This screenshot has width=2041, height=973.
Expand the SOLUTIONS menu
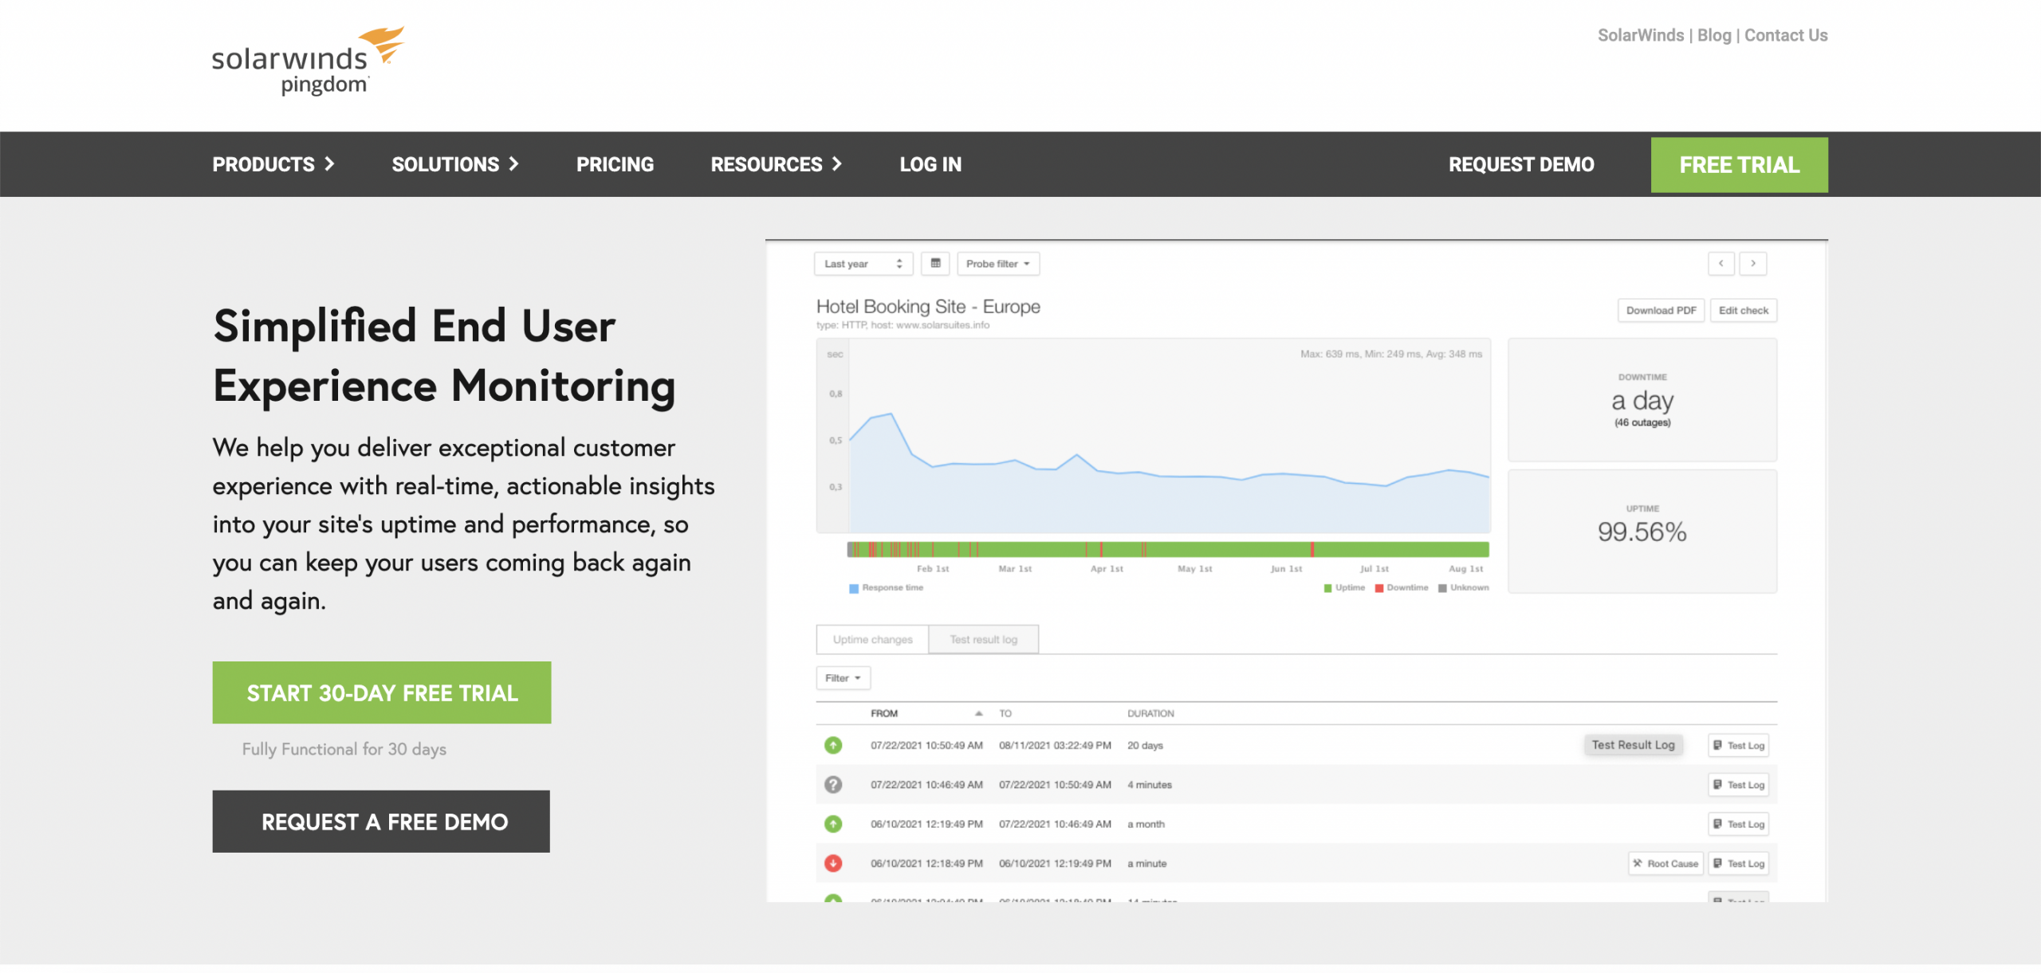click(455, 164)
